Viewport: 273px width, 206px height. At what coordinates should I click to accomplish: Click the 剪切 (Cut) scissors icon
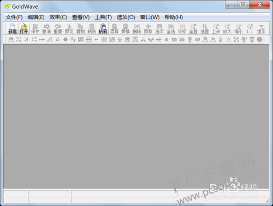coord(69,29)
